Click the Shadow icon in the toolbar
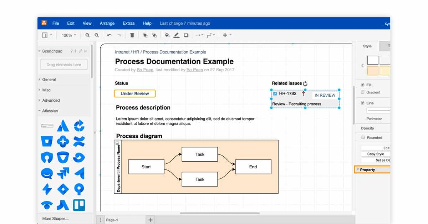Screen dimensions: 428x224 pyautogui.click(x=186, y=35)
